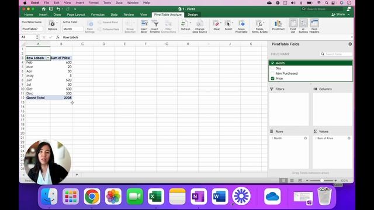Open the undo history dropdown arrow

click(63, 9)
